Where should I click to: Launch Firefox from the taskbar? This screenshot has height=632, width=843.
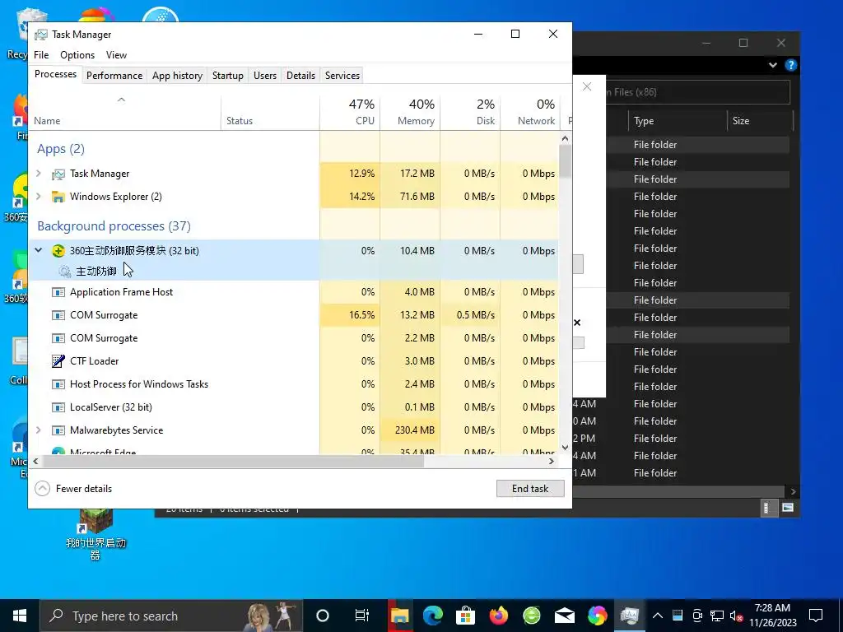[498, 616]
